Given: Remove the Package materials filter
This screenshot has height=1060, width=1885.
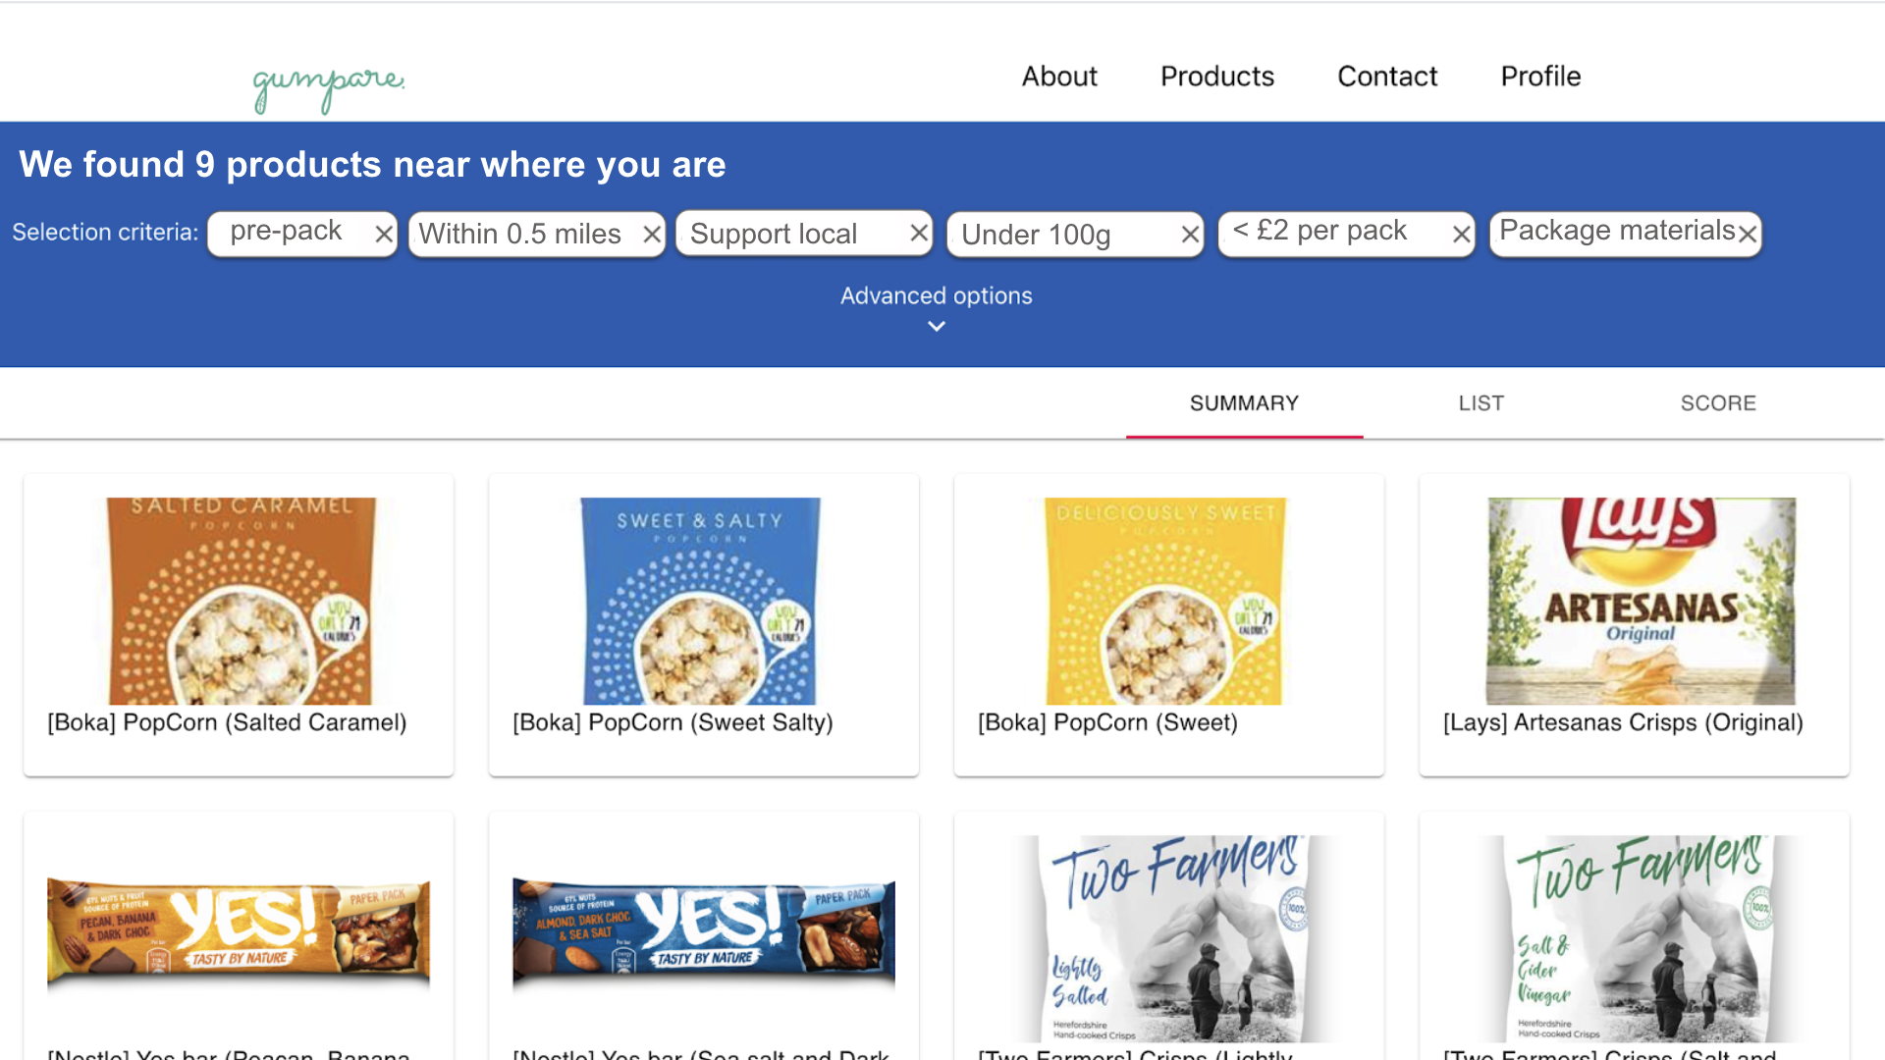Looking at the screenshot, I should click(x=1748, y=235).
